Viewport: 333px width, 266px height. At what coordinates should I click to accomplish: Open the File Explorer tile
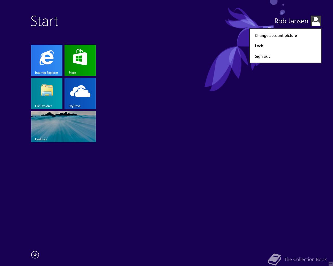[x=47, y=94]
